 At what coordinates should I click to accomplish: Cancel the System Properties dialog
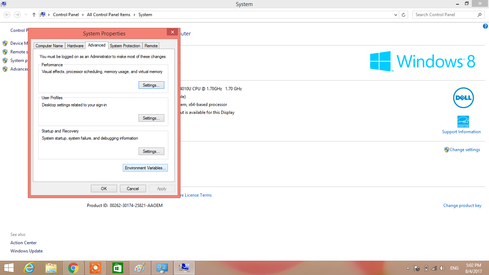point(133,189)
